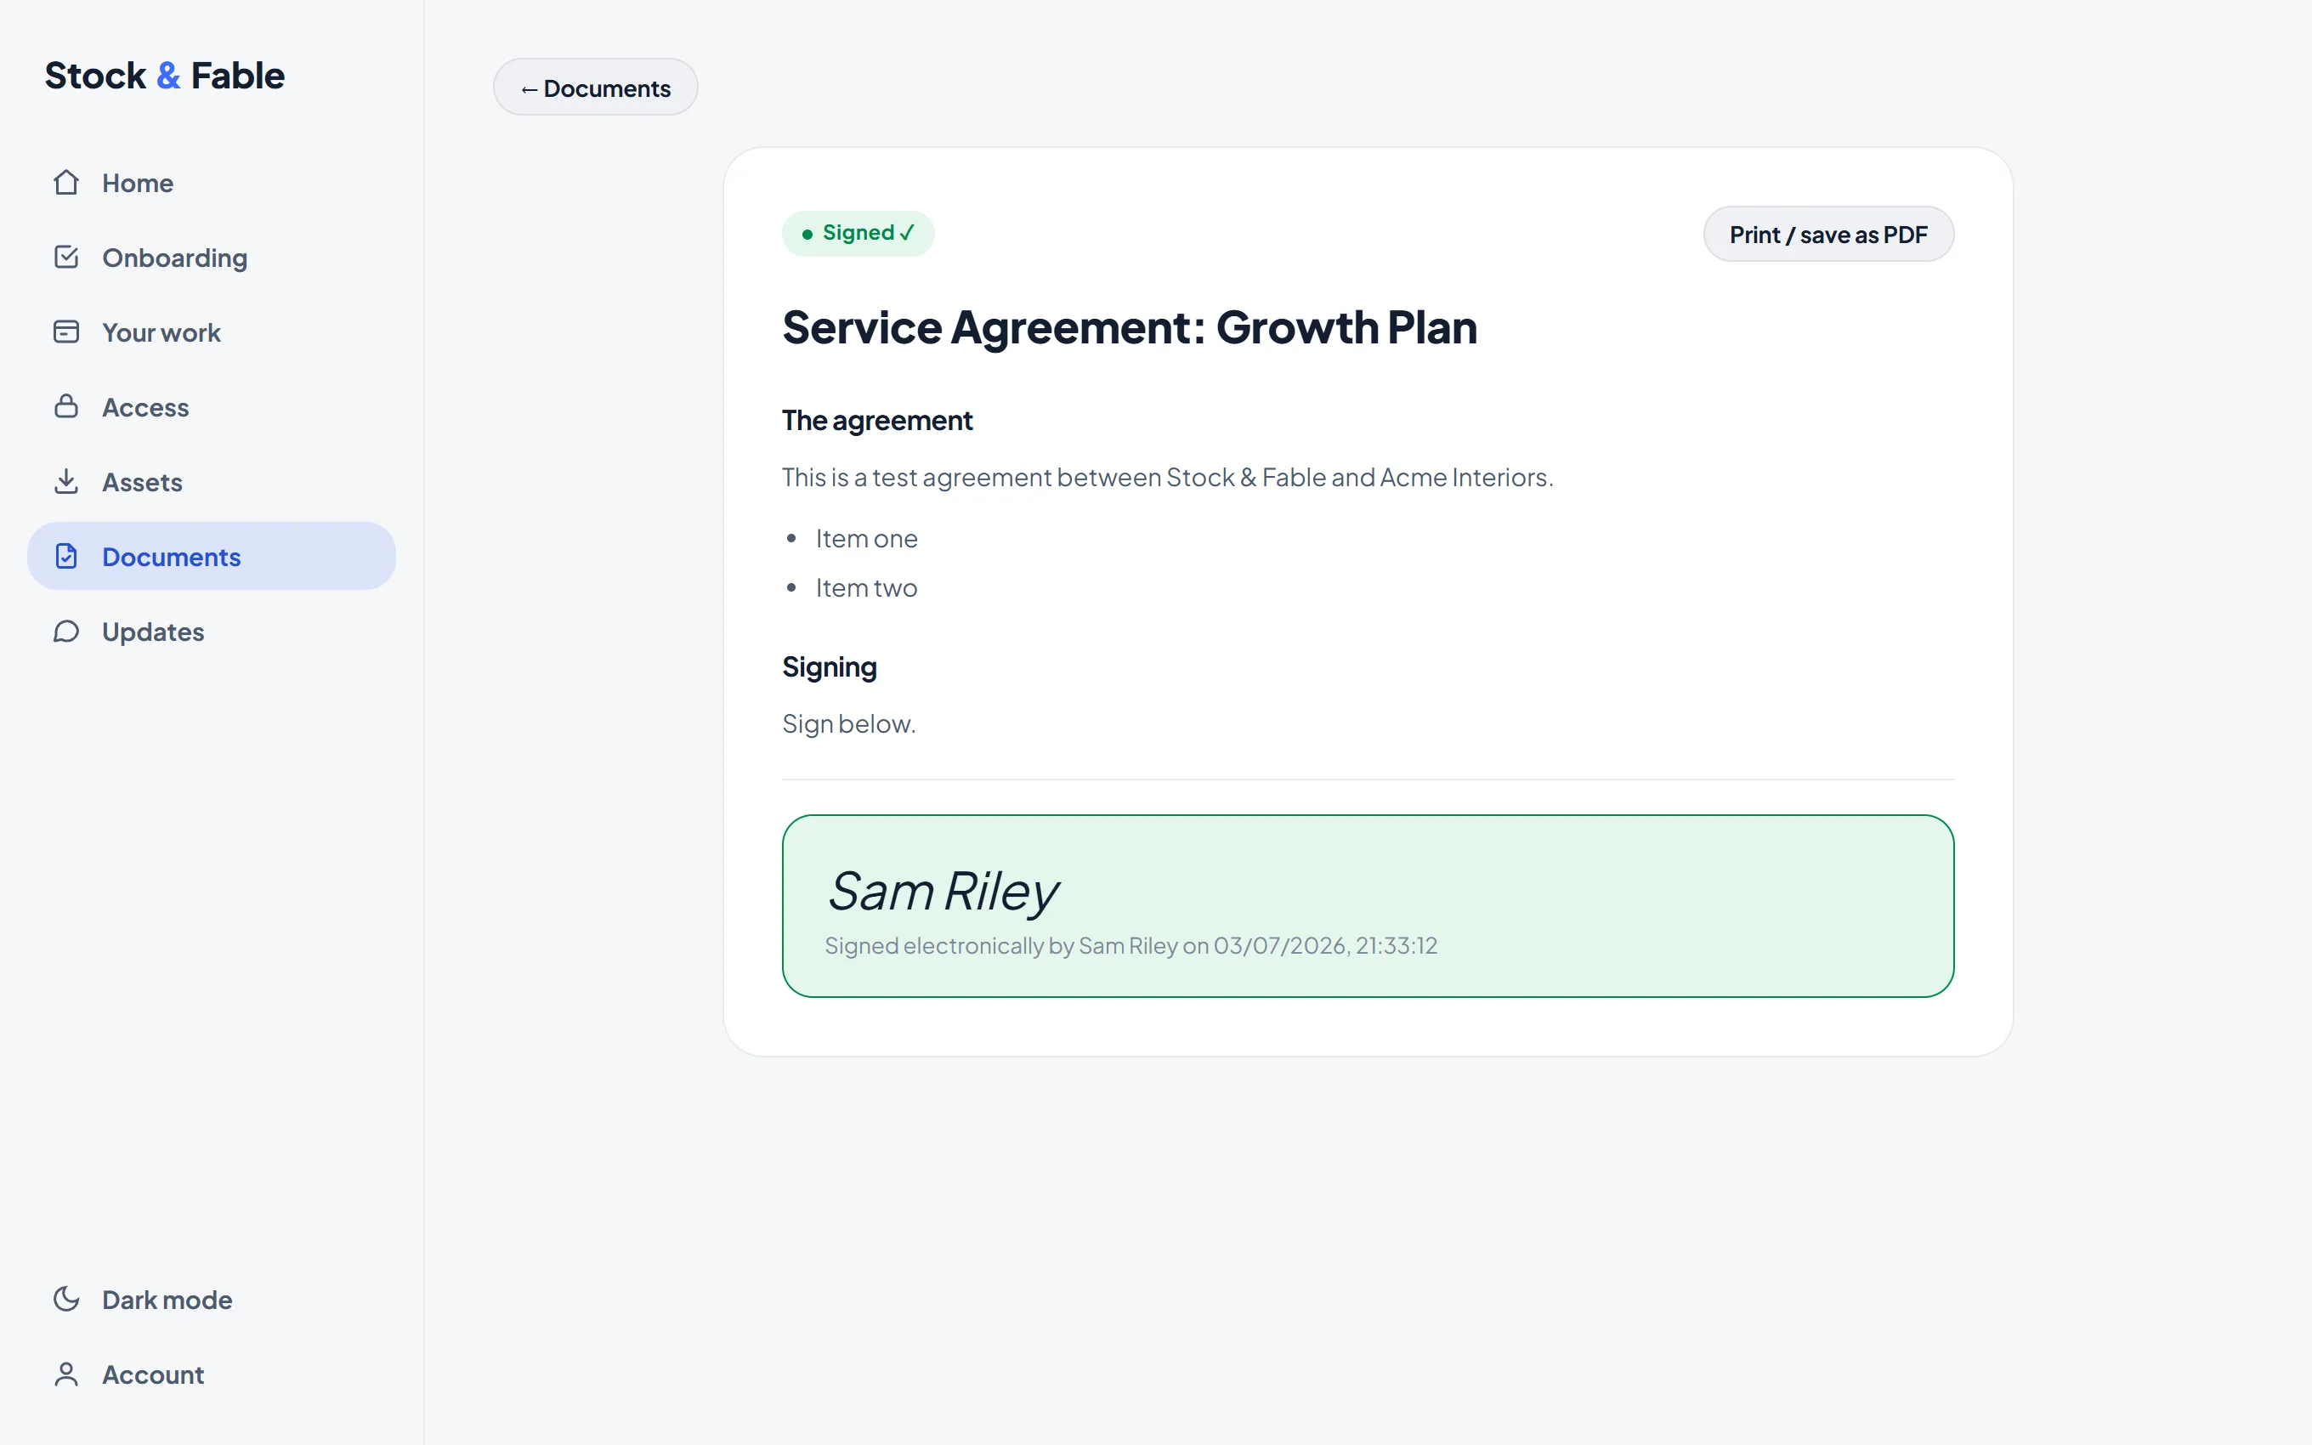
Task: Navigate to Access page
Action: pyautogui.click(x=211, y=406)
